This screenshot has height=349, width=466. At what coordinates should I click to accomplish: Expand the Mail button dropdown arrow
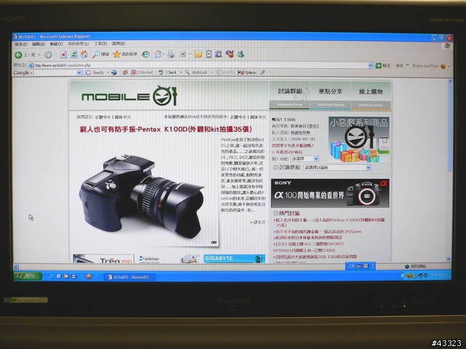(164, 55)
